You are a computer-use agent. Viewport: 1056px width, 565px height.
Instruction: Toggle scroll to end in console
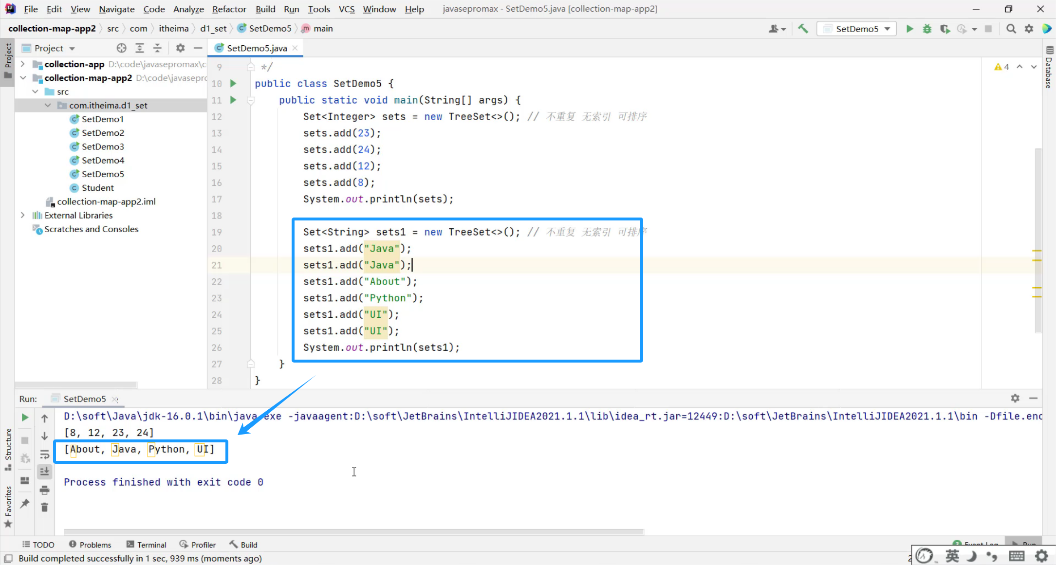[44, 471]
